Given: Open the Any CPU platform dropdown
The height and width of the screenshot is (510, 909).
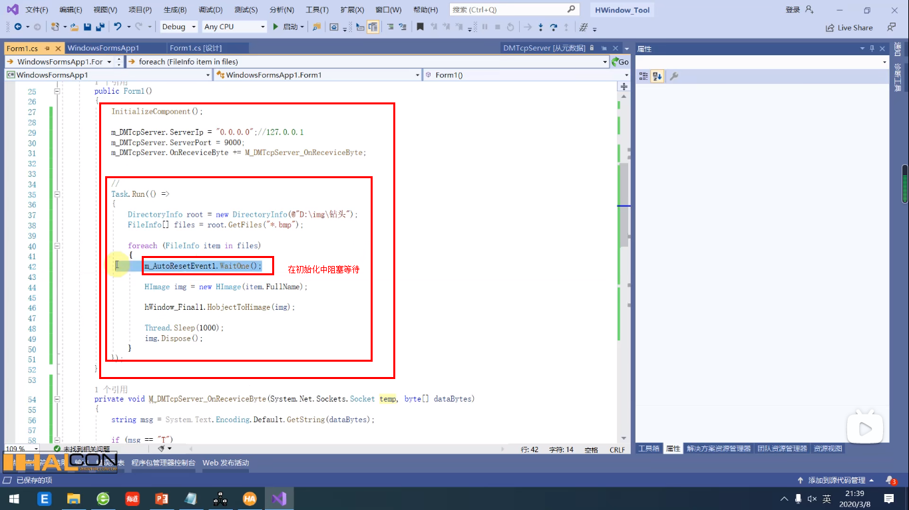Looking at the screenshot, I should 233,27.
